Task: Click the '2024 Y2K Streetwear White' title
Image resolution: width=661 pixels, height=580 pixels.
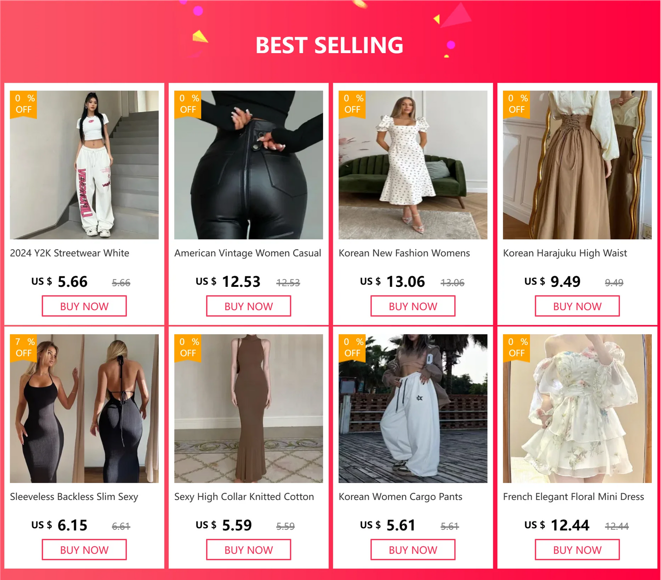Action: (70, 253)
